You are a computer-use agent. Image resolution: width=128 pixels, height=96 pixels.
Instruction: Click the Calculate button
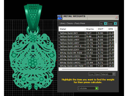click(x=88, y=88)
